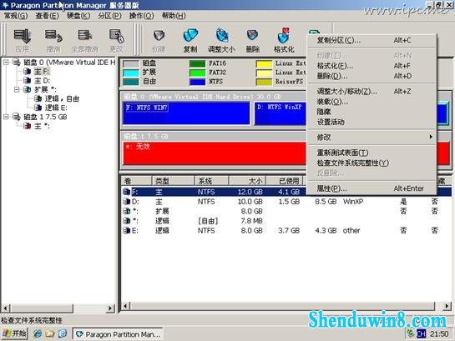
Task: Click the 类型 column header
Action: click(x=173, y=181)
